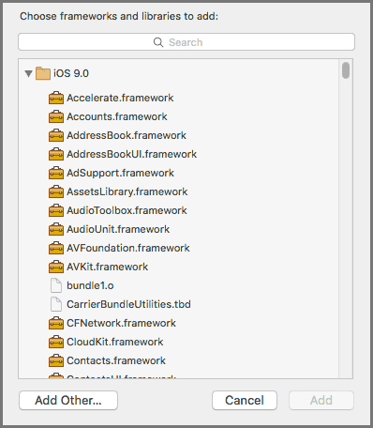
Task: Select the AudioToolbox.framework name
Action: click(127, 210)
